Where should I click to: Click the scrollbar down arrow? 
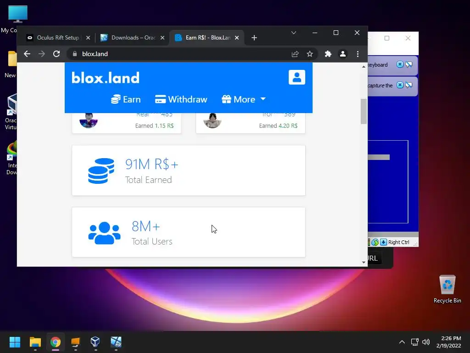[364, 262]
